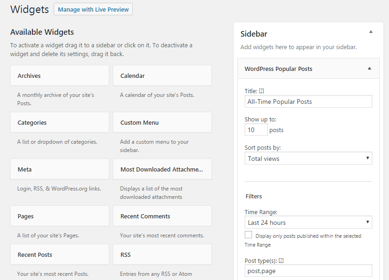The image size is (389, 280).
Task: Click the 'A calendar of your site's Posts.' text
Action: click(x=157, y=95)
